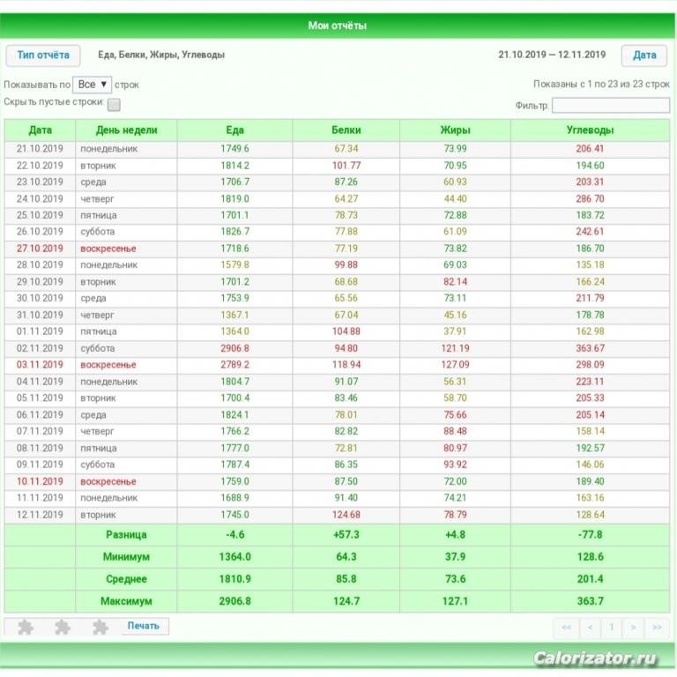Click Углеводы value 363.67
The height and width of the screenshot is (677, 677).
[x=590, y=348]
